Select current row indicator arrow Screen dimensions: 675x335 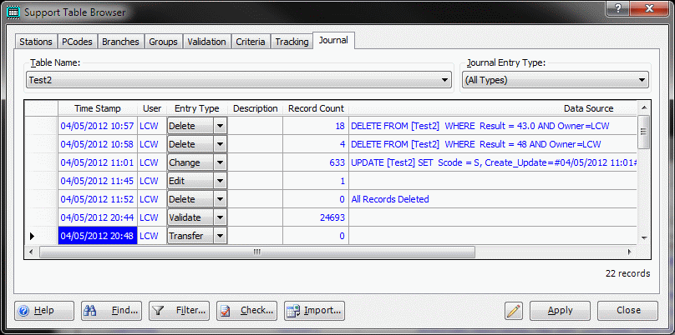[33, 236]
